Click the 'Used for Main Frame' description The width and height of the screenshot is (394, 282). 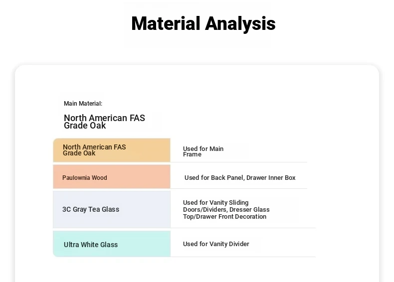203,151
